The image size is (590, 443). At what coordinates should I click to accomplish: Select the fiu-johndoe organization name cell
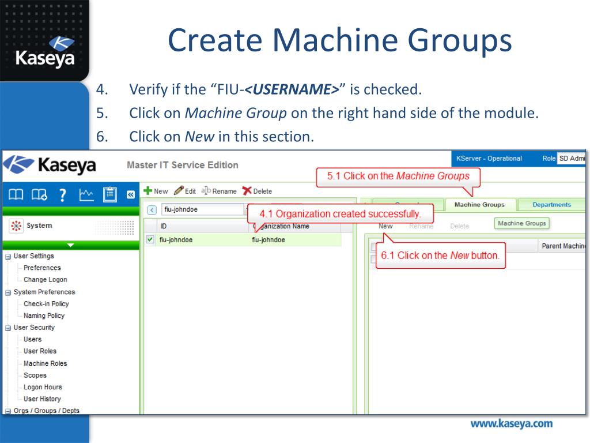tap(268, 240)
